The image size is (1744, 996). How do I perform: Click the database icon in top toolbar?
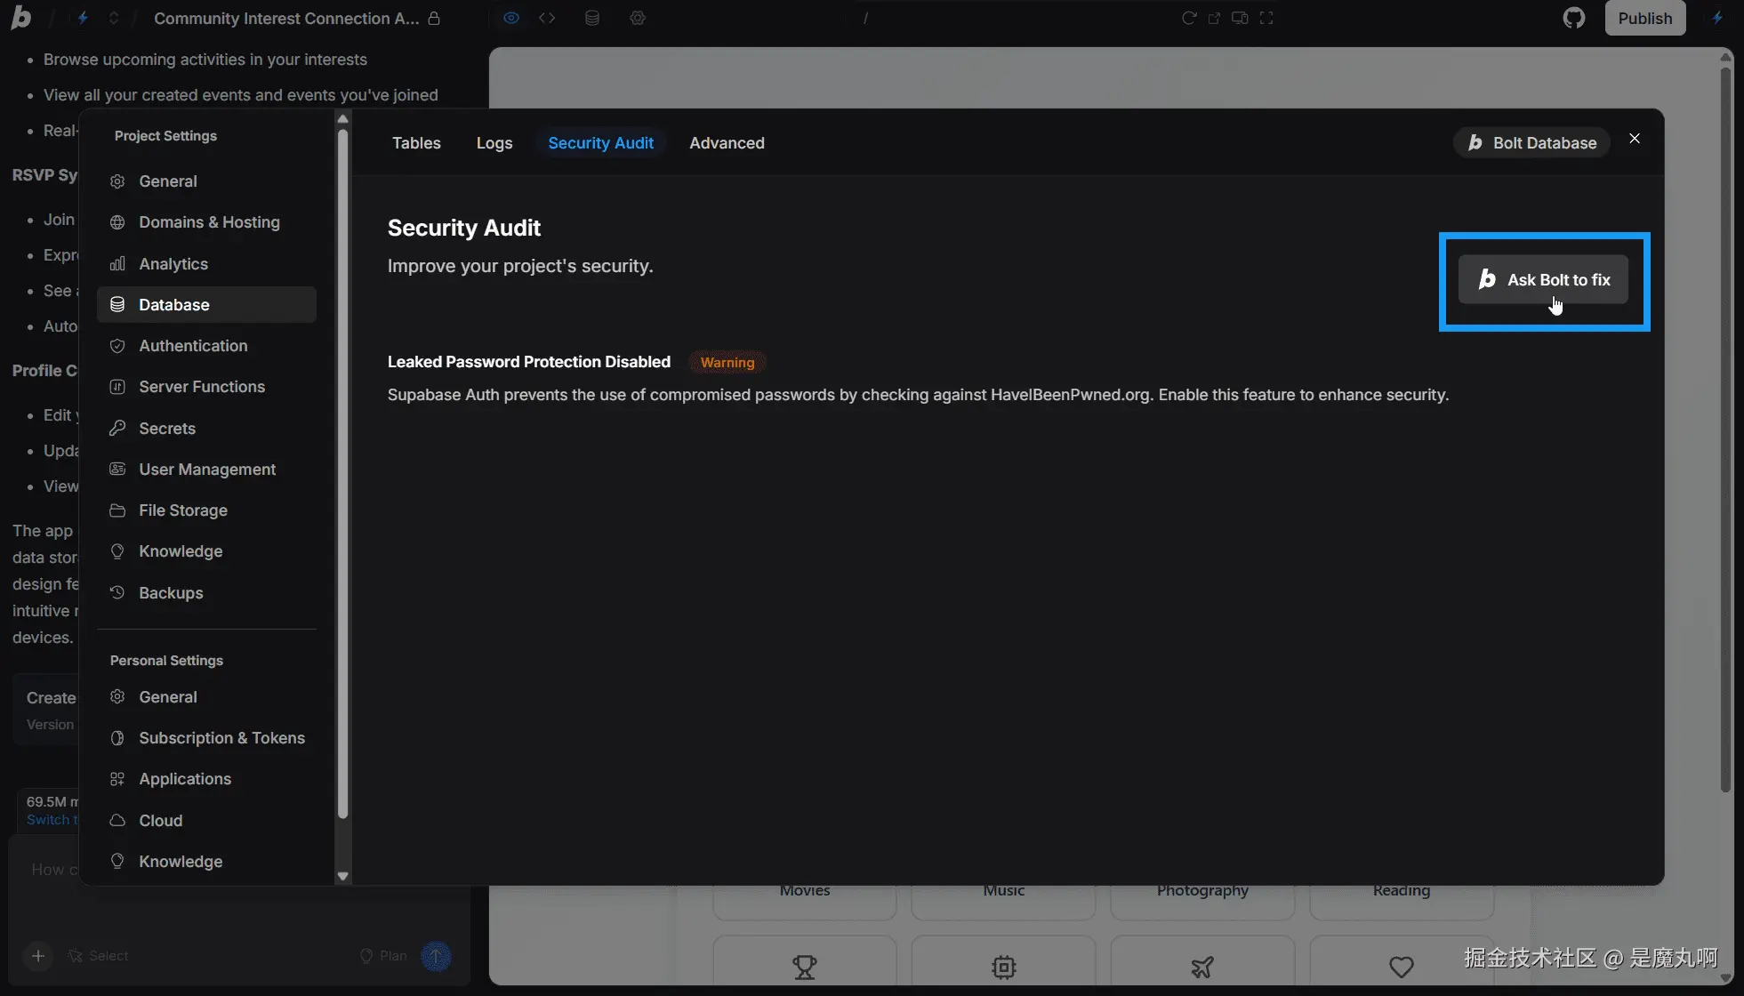592,18
